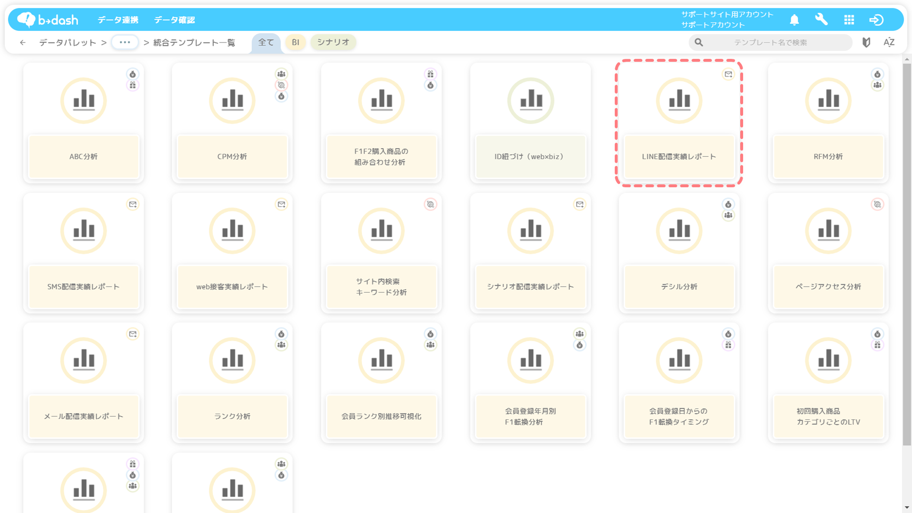Viewport: 912px width, 513px height.
Task: Click the scrollbar up arrow
Action: [x=907, y=59]
